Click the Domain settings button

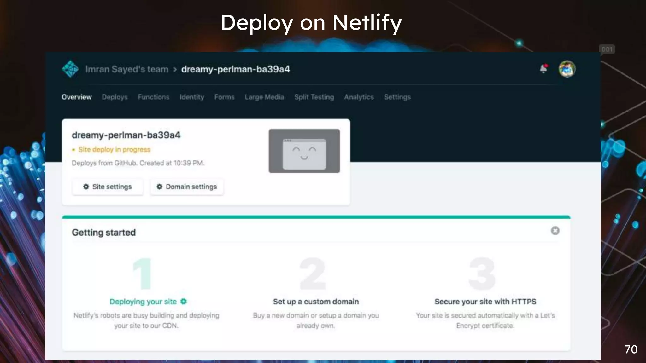pyautogui.click(x=187, y=187)
